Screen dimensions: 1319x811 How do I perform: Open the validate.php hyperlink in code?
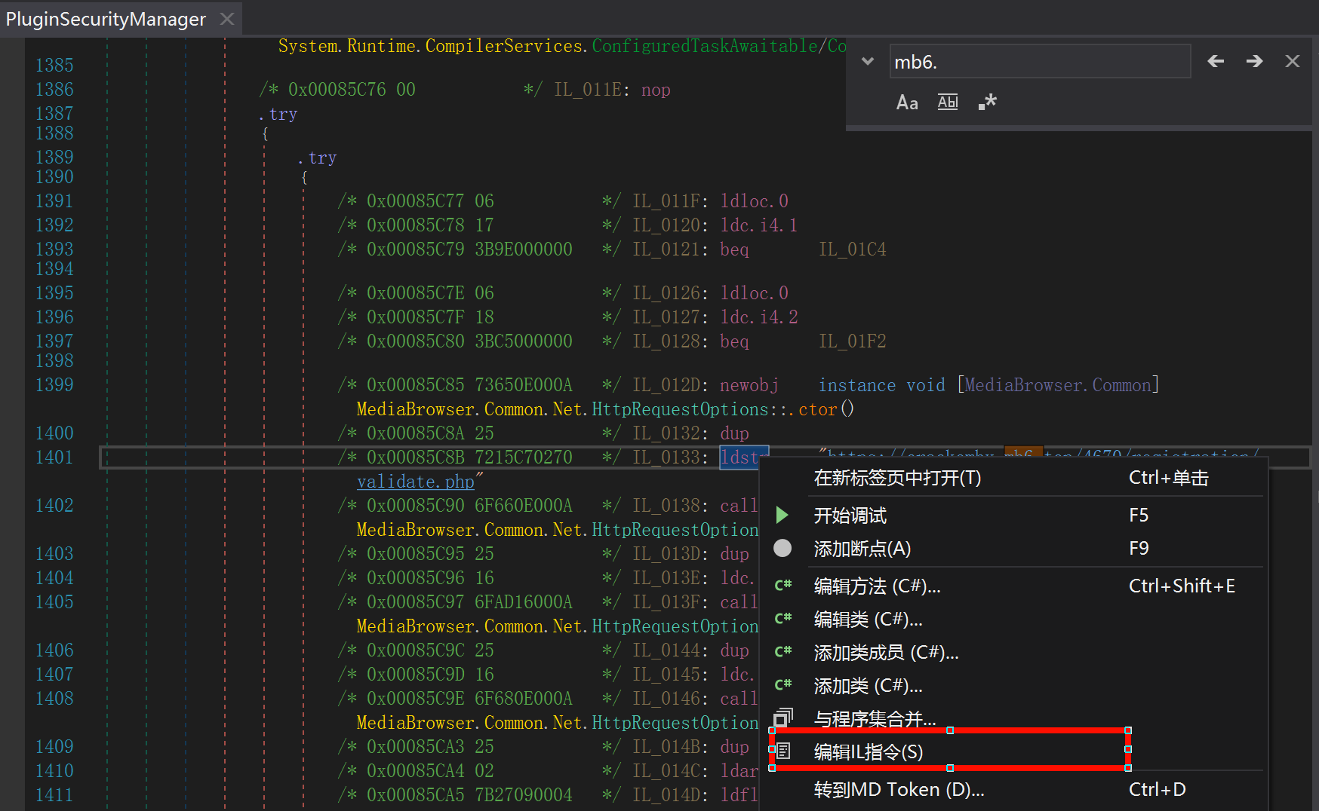click(415, 482)
